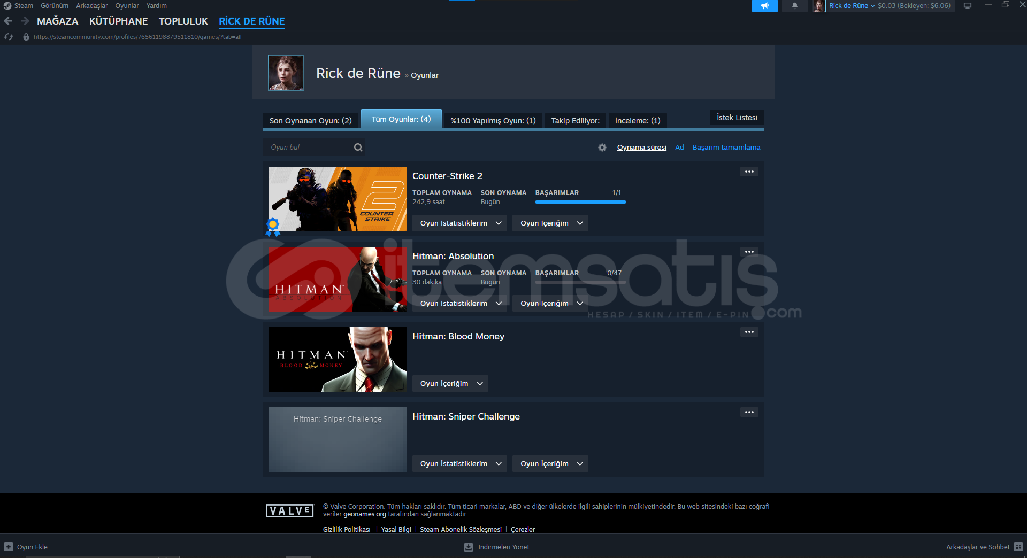Open the Oyunlar menu
Screen dimensions: 1027x558
[127, 6]
